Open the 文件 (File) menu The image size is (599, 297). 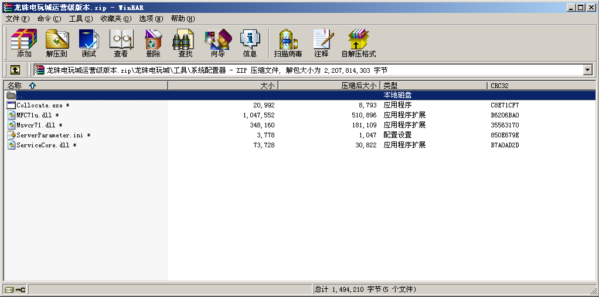(x=17, y=19)
